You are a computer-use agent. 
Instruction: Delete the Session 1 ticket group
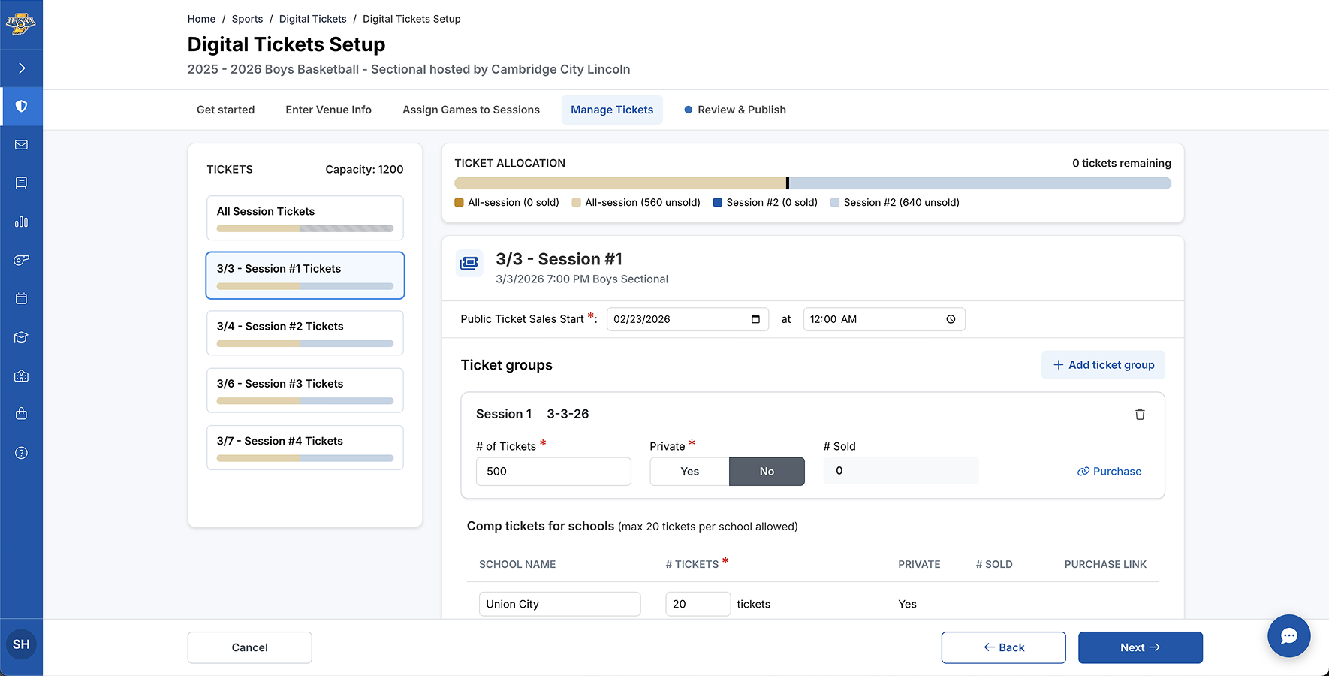[x=1140, y=414]
